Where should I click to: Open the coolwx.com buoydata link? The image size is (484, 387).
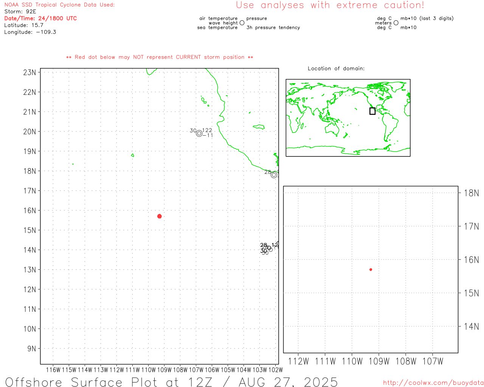[x=433, y=383]
